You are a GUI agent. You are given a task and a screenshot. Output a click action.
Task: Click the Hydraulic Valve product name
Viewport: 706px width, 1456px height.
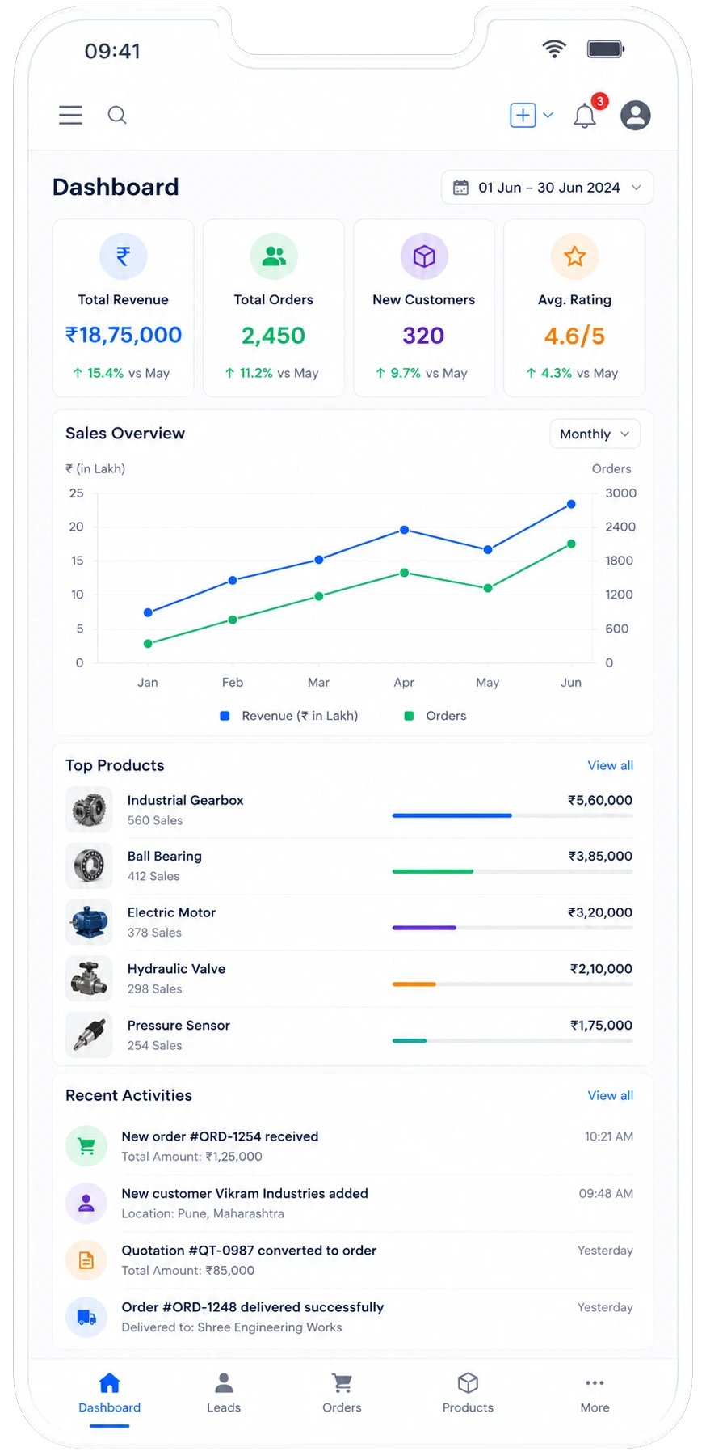tap(176, 969)
